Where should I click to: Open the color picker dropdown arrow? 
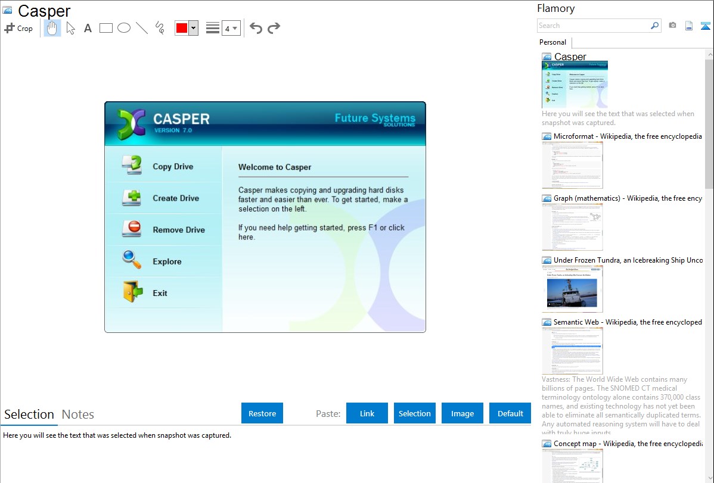[194, 28]
